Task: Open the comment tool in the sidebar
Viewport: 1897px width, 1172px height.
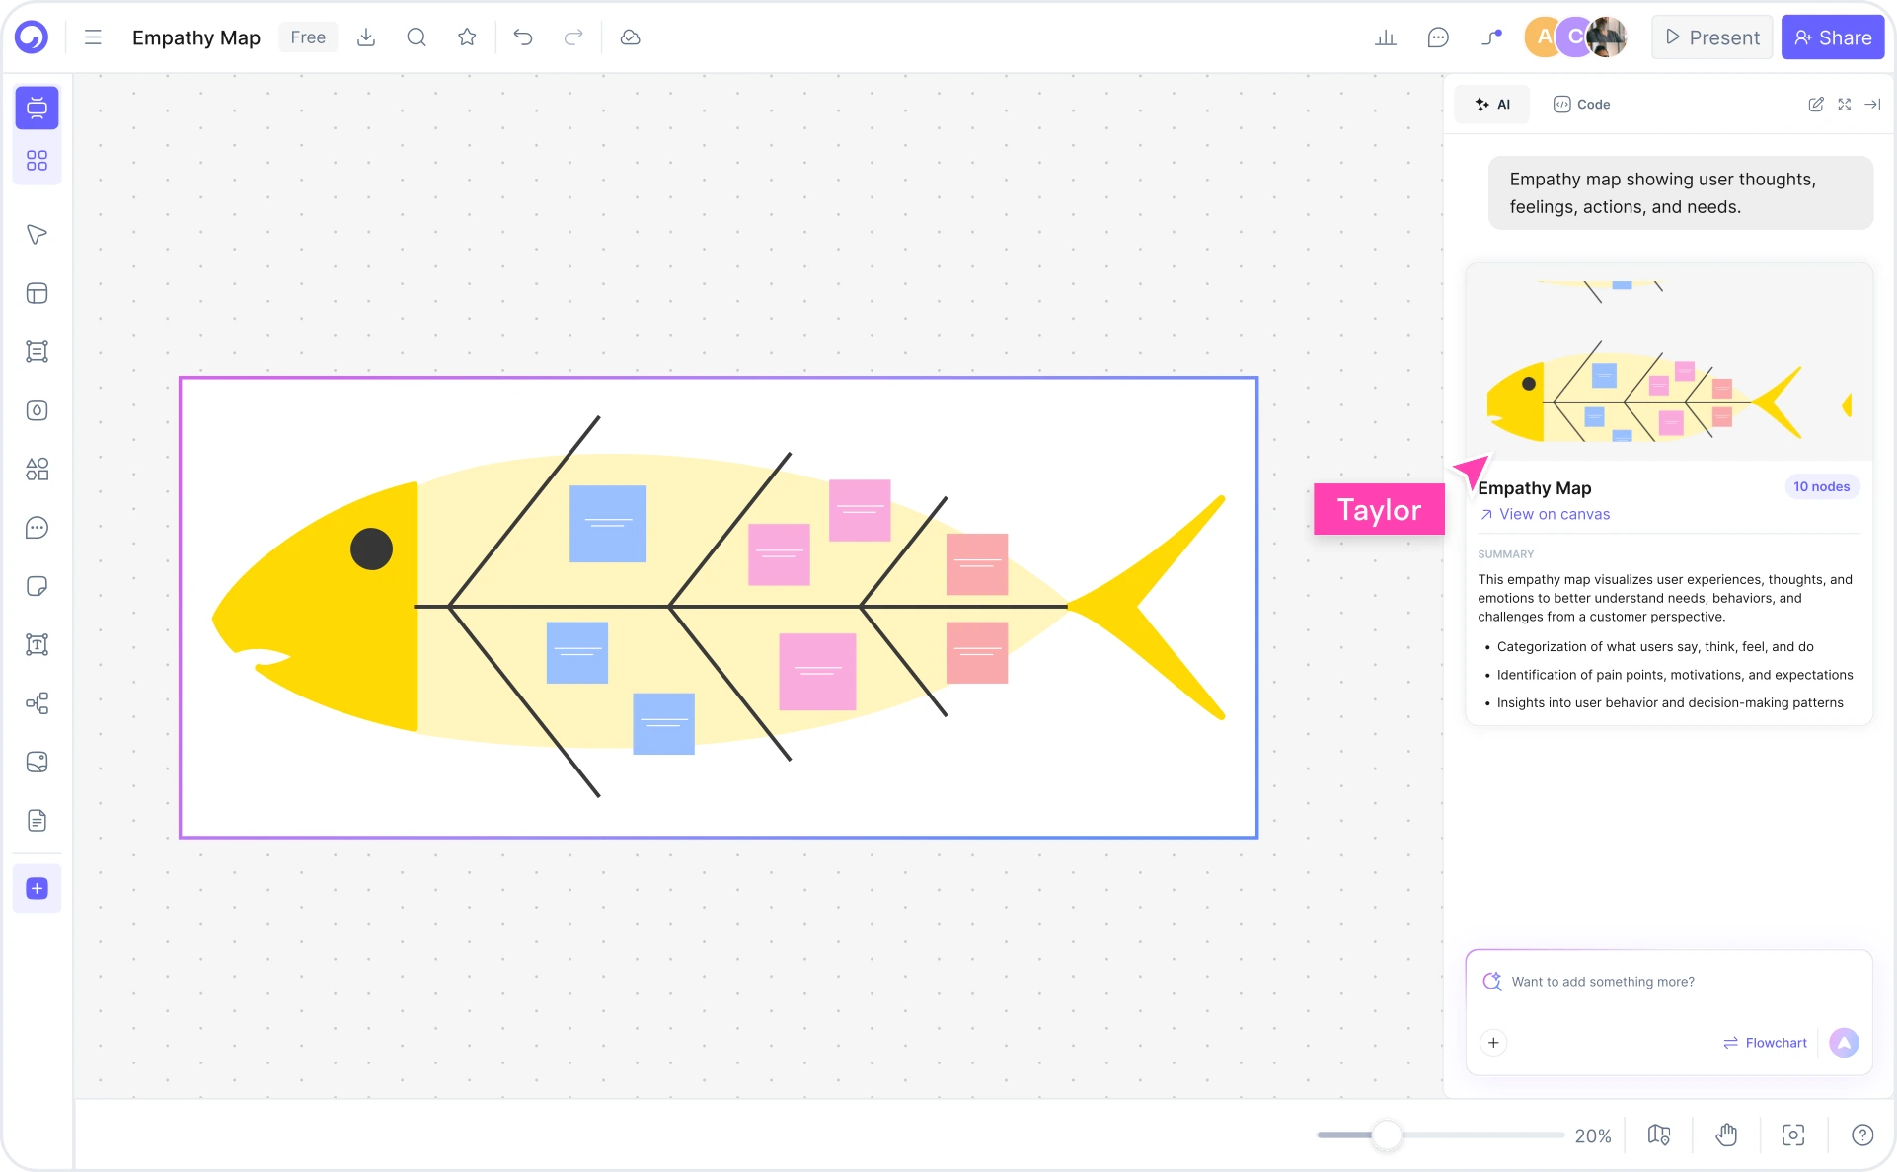Action: (x=37, y=528)
